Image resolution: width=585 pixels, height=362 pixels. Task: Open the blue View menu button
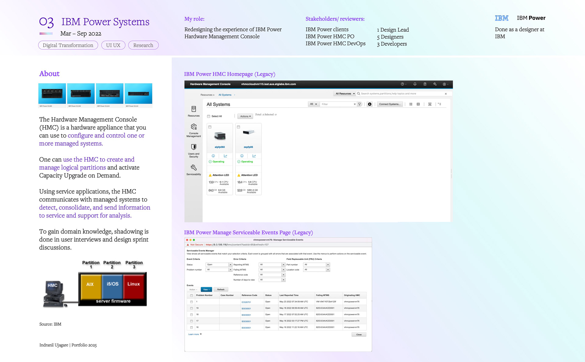click(206, 289)
